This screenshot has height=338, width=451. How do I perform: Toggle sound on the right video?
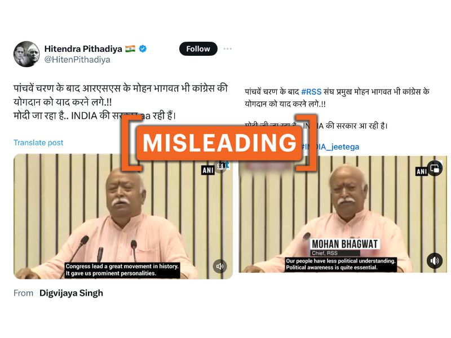(x=435, y=260)
